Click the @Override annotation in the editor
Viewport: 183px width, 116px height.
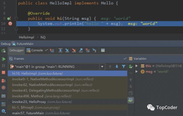coord(39,13)
